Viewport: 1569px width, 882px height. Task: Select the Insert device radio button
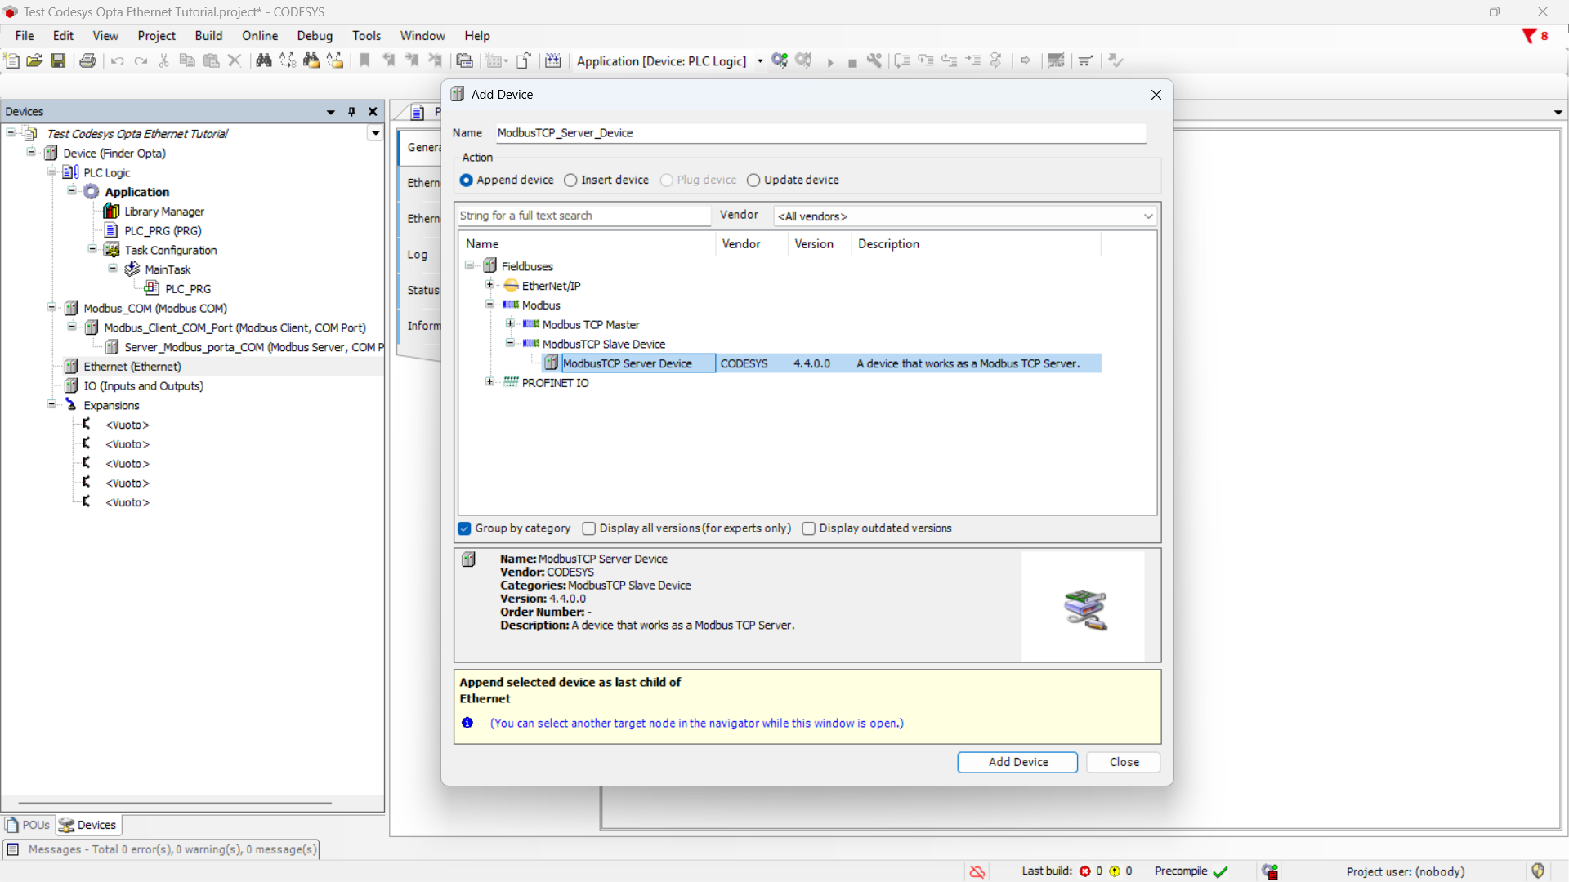[x=571, y=180]
